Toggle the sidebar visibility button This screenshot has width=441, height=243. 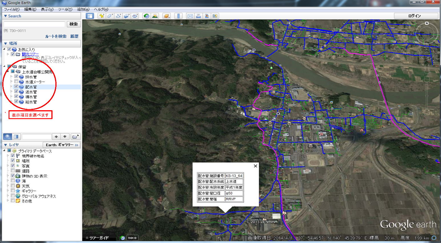point(90,16)
